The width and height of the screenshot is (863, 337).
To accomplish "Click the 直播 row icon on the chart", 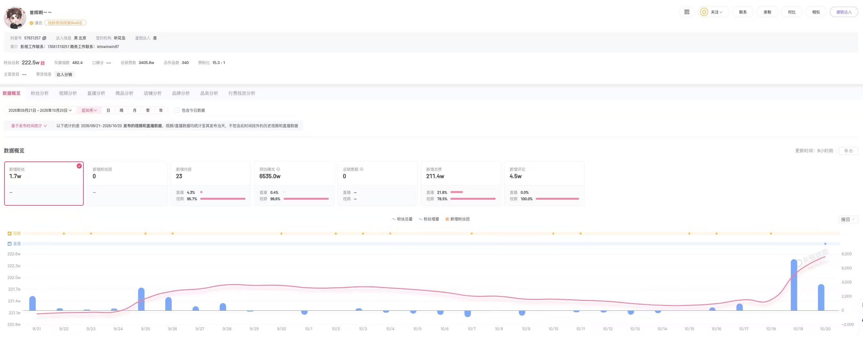I will [x=10, y=244].
